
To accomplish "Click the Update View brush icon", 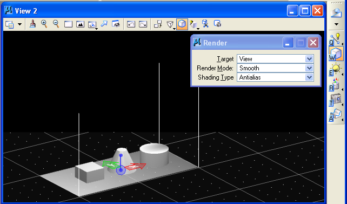I will [32, 24].
